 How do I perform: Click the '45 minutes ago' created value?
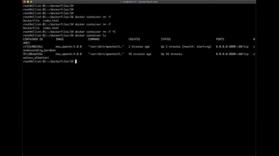140,54
